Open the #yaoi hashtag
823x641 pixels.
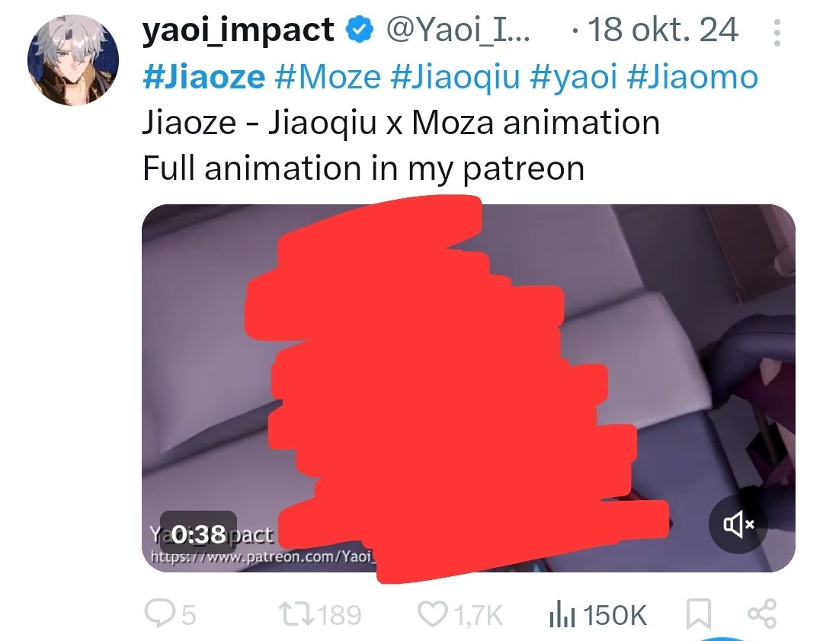click(x=574, y=77)
